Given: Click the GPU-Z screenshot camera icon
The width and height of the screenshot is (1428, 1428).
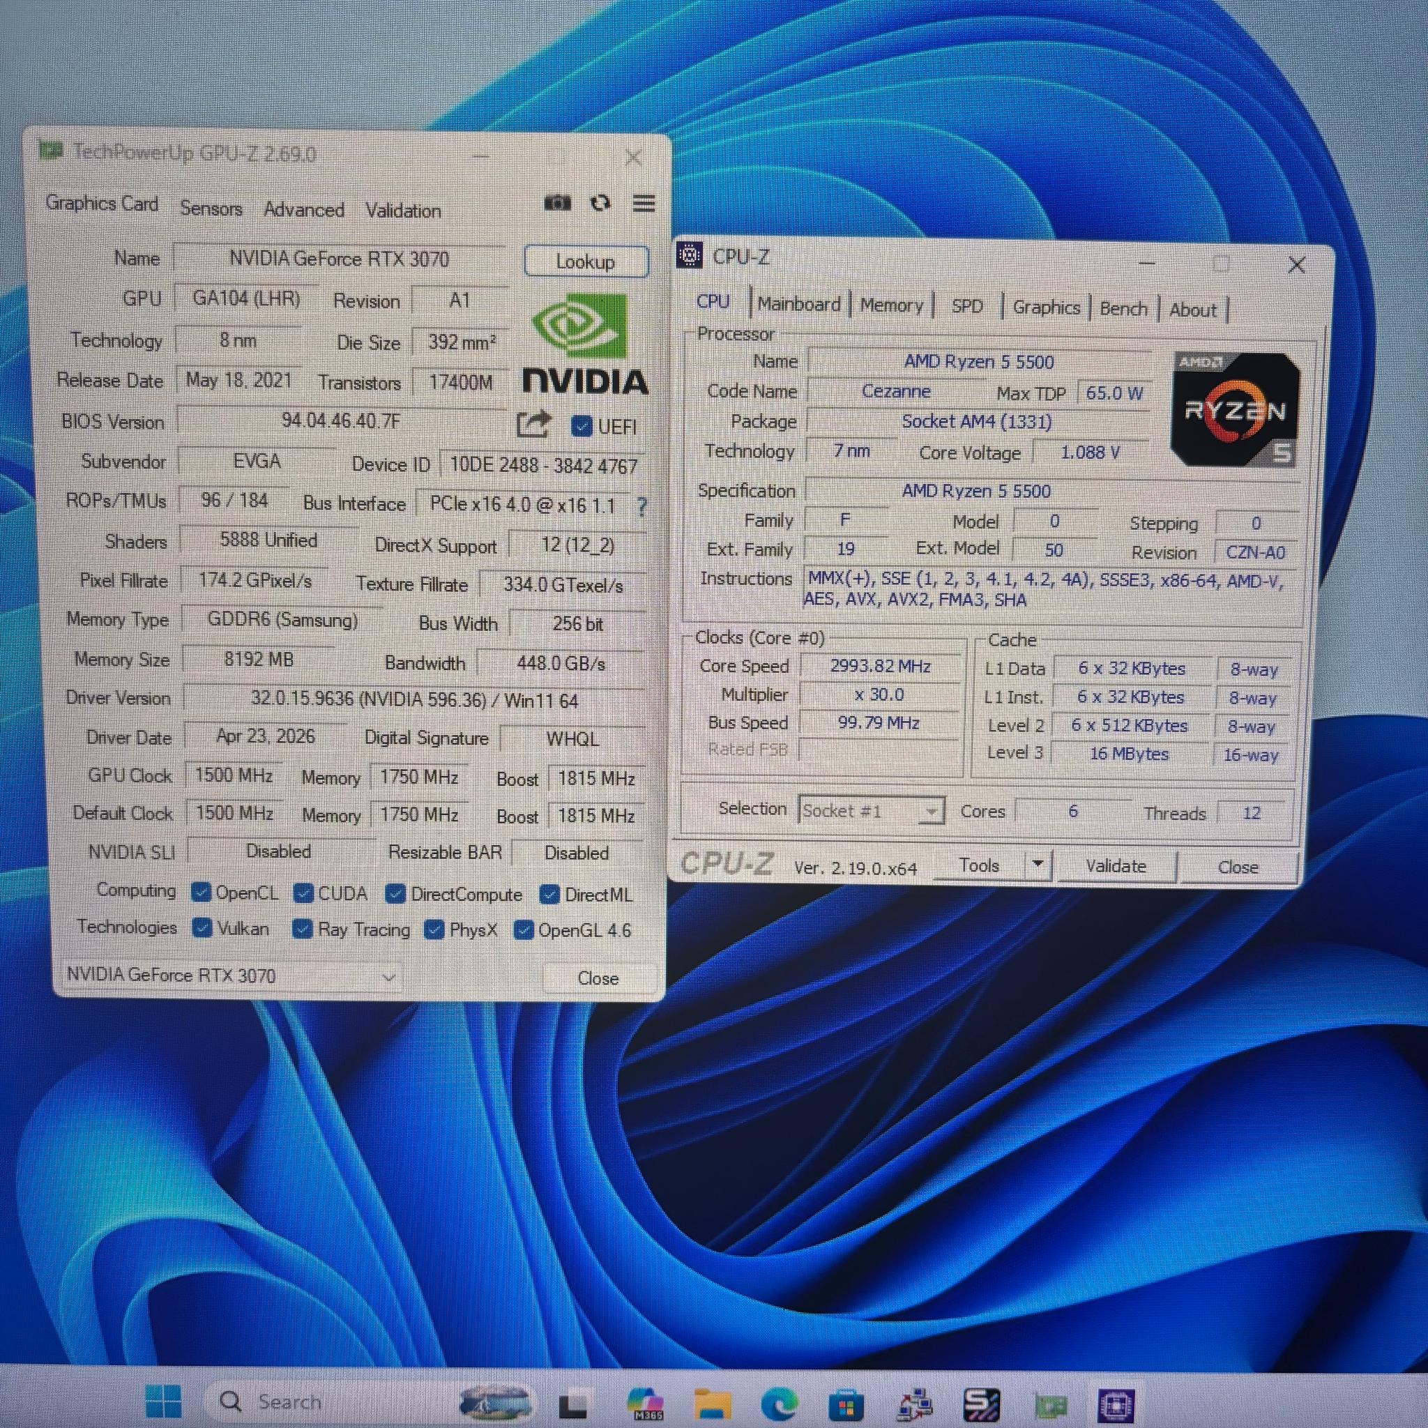Looking at the screenshot, I should [x=557, y=202].
